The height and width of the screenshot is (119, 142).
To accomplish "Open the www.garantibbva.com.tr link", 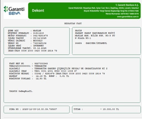I will [128, 17].
